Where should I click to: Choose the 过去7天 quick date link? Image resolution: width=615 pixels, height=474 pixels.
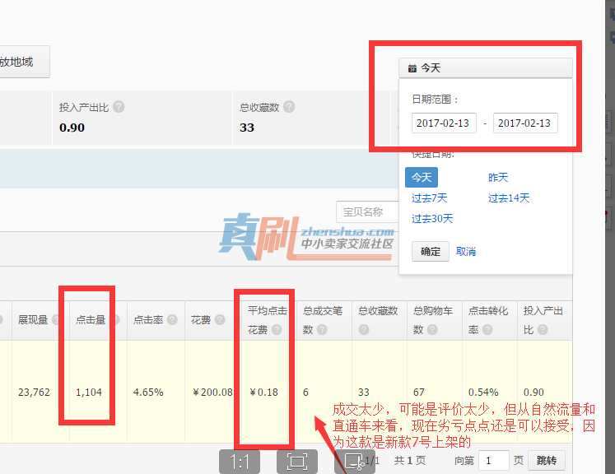(429, 198)
